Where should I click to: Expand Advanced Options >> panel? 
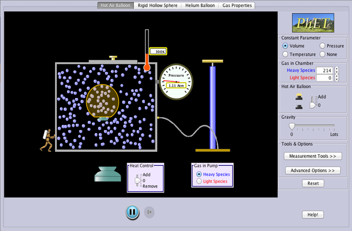(313, 171)
